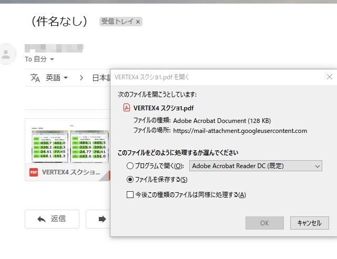This screenshot has width=337, height=259.
Task: Click the 日本語 target language option
Action: click(x=101, y=78)
